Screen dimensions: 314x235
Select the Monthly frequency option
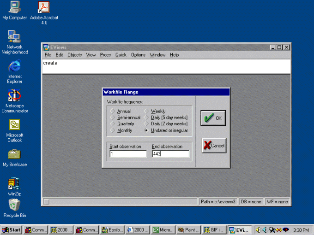[113, 130]
